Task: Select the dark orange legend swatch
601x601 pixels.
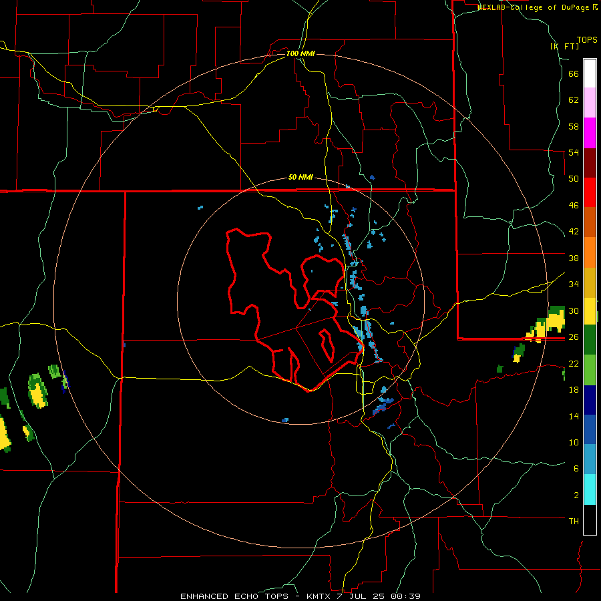Action: click(590, 222)
